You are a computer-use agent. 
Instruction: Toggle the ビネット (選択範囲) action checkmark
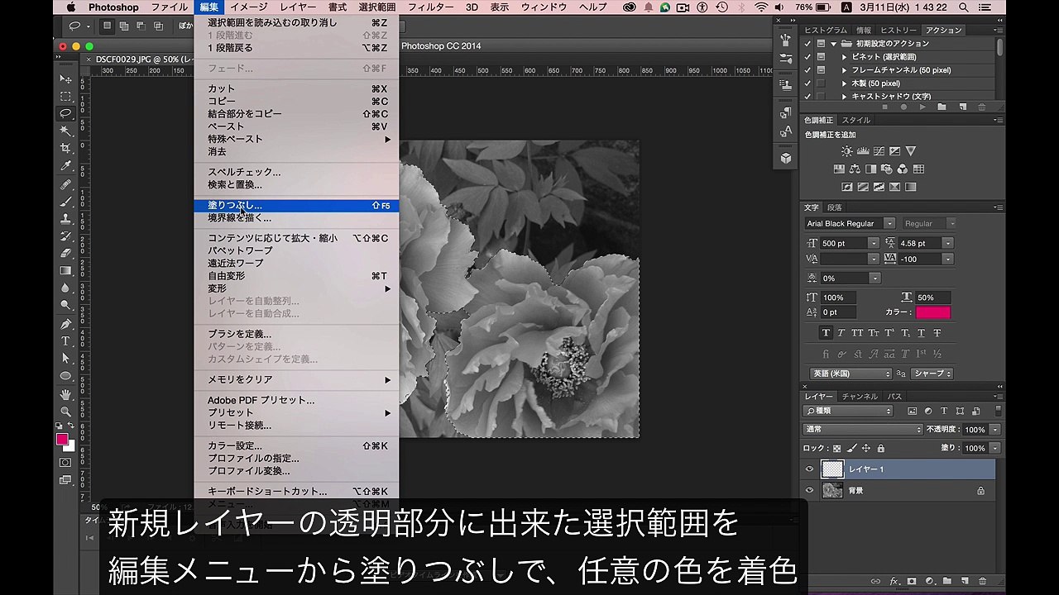(807, 57)
